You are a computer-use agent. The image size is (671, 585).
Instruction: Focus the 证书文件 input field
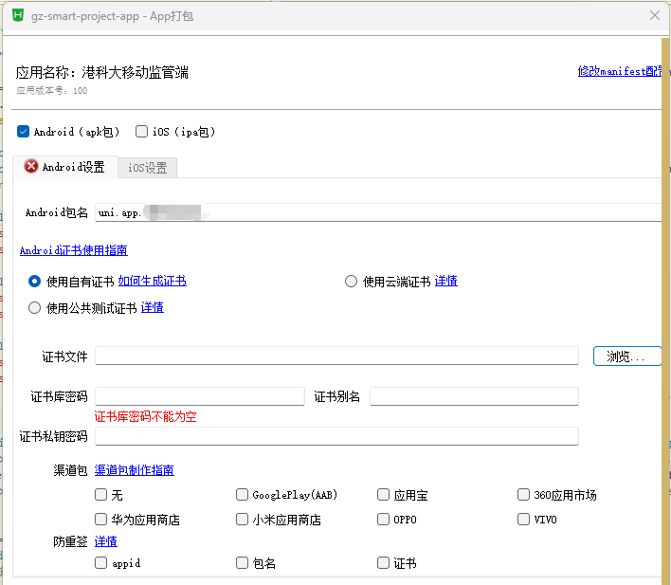click(336, 356)
